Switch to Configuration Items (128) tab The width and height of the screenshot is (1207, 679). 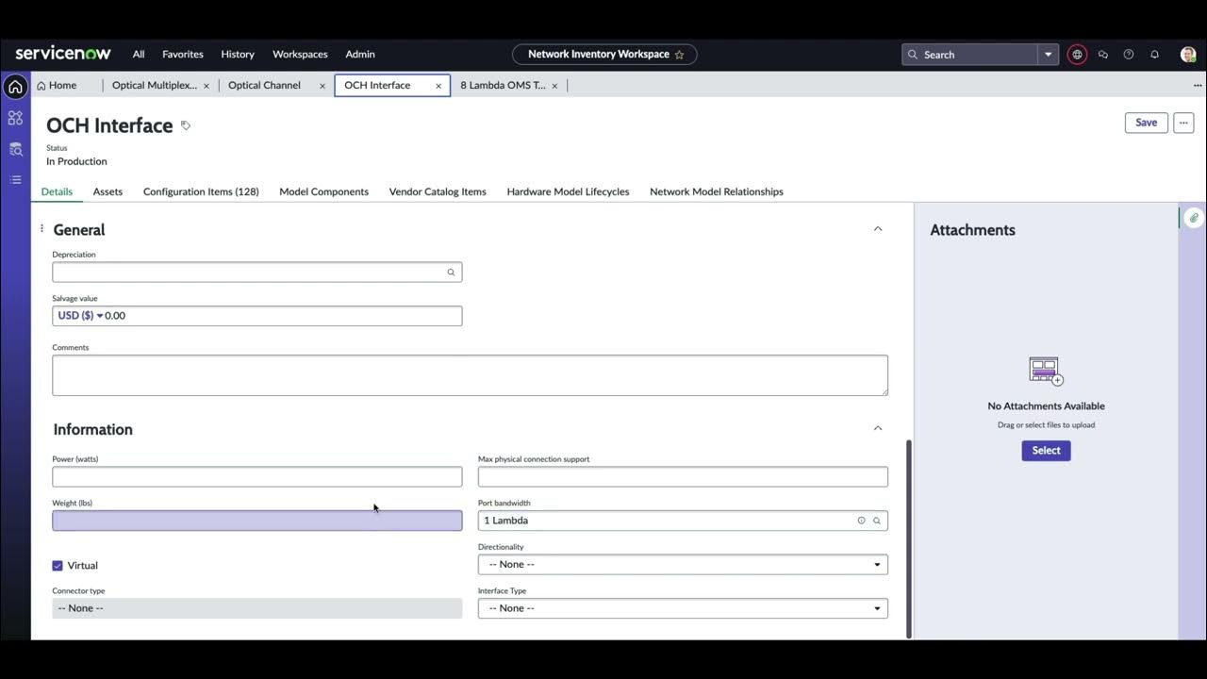point(201,191)
